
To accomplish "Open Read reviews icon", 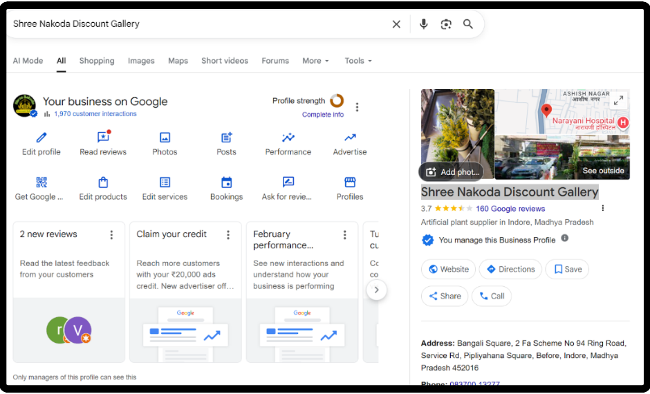I will coord(103,138).
